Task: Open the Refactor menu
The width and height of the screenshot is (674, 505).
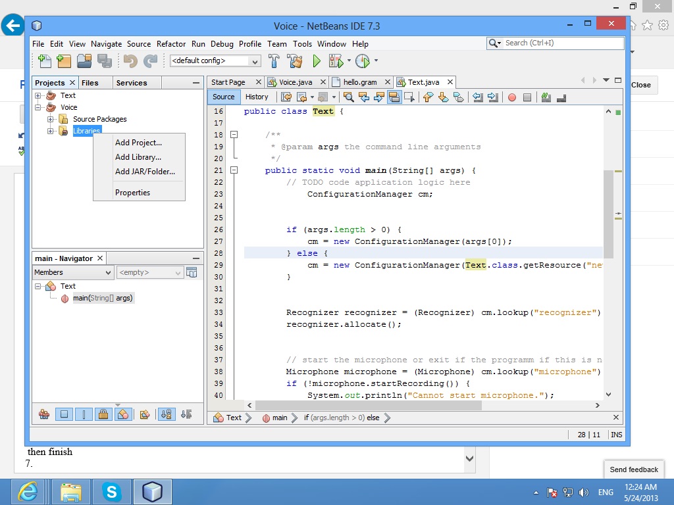Action: coord(171,44)
